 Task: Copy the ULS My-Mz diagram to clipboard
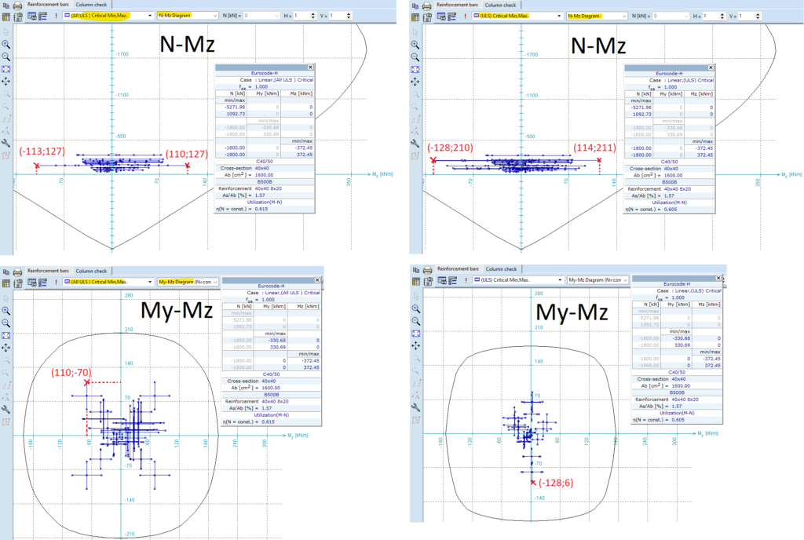(x=416, y=269)
